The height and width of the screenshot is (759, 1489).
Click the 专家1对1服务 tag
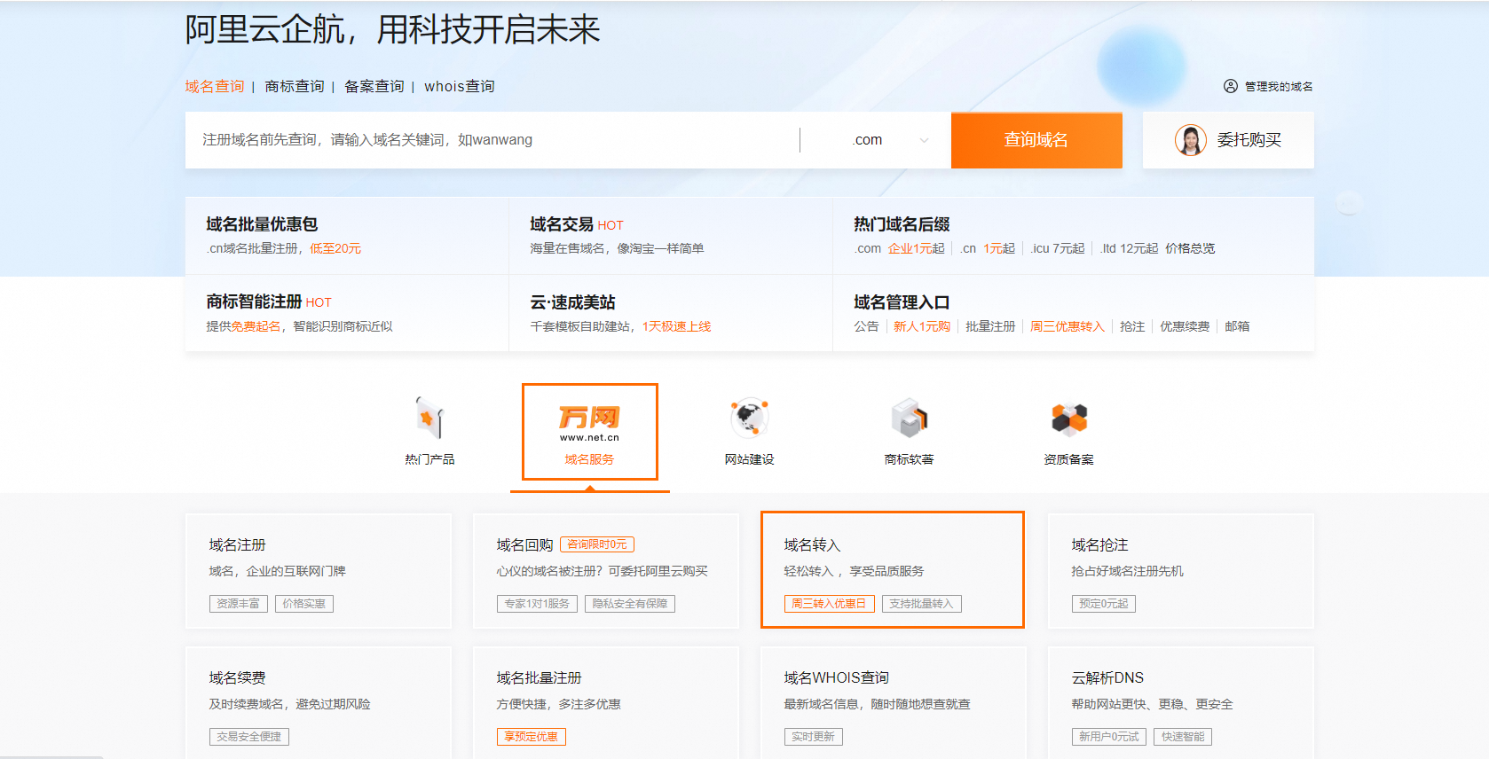537,604
